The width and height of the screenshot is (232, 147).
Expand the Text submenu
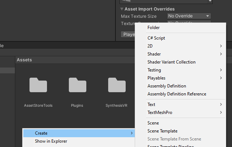point(180,105)
